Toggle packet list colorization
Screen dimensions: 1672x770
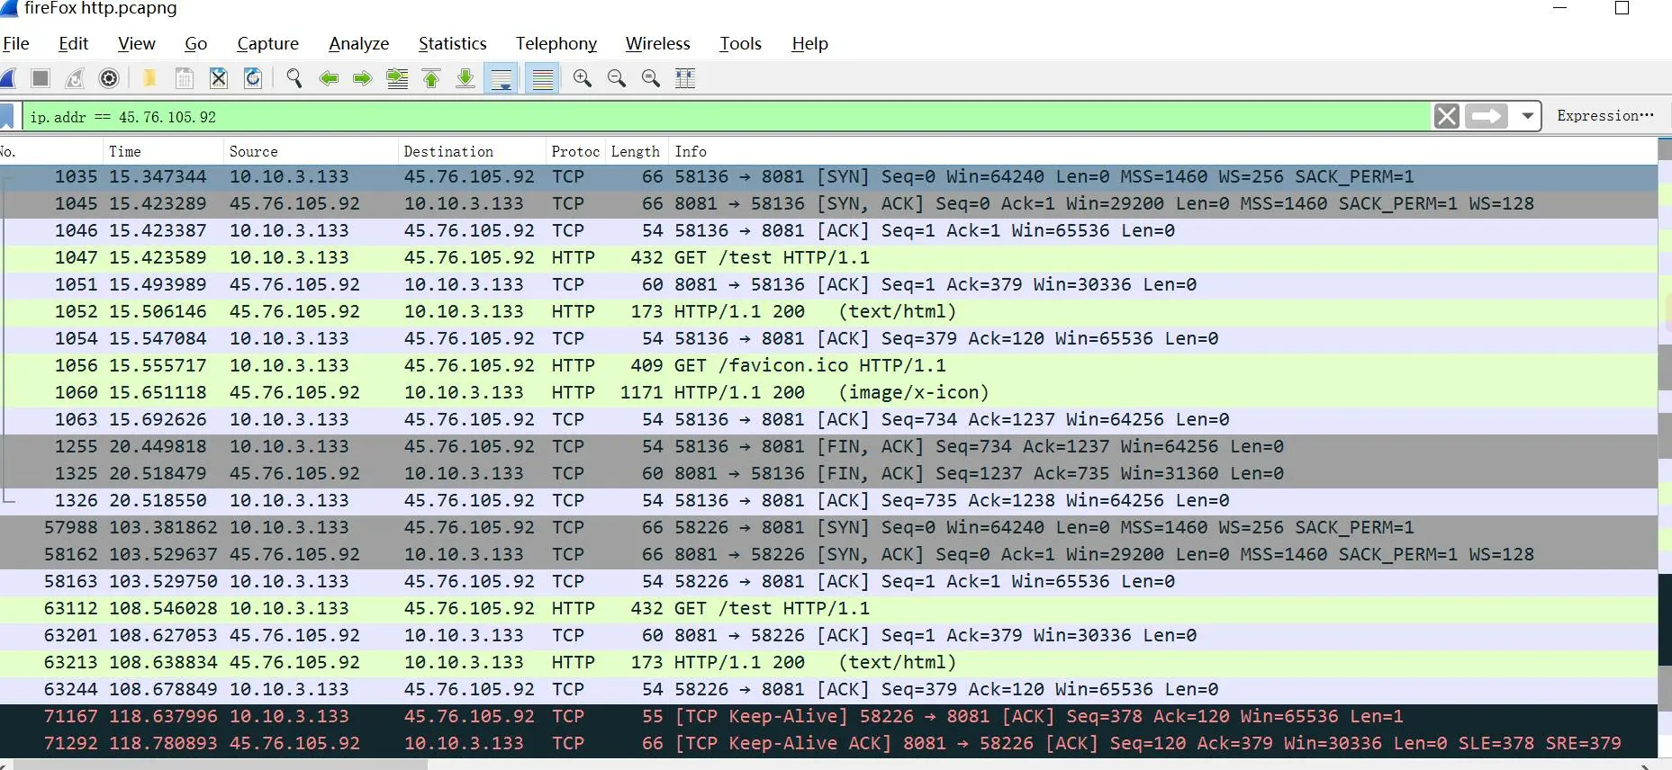pyautogui.click(x=543, y=78)
